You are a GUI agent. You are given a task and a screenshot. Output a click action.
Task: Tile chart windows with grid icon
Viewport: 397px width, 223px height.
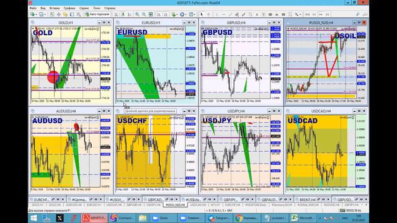tap(150, 14)
